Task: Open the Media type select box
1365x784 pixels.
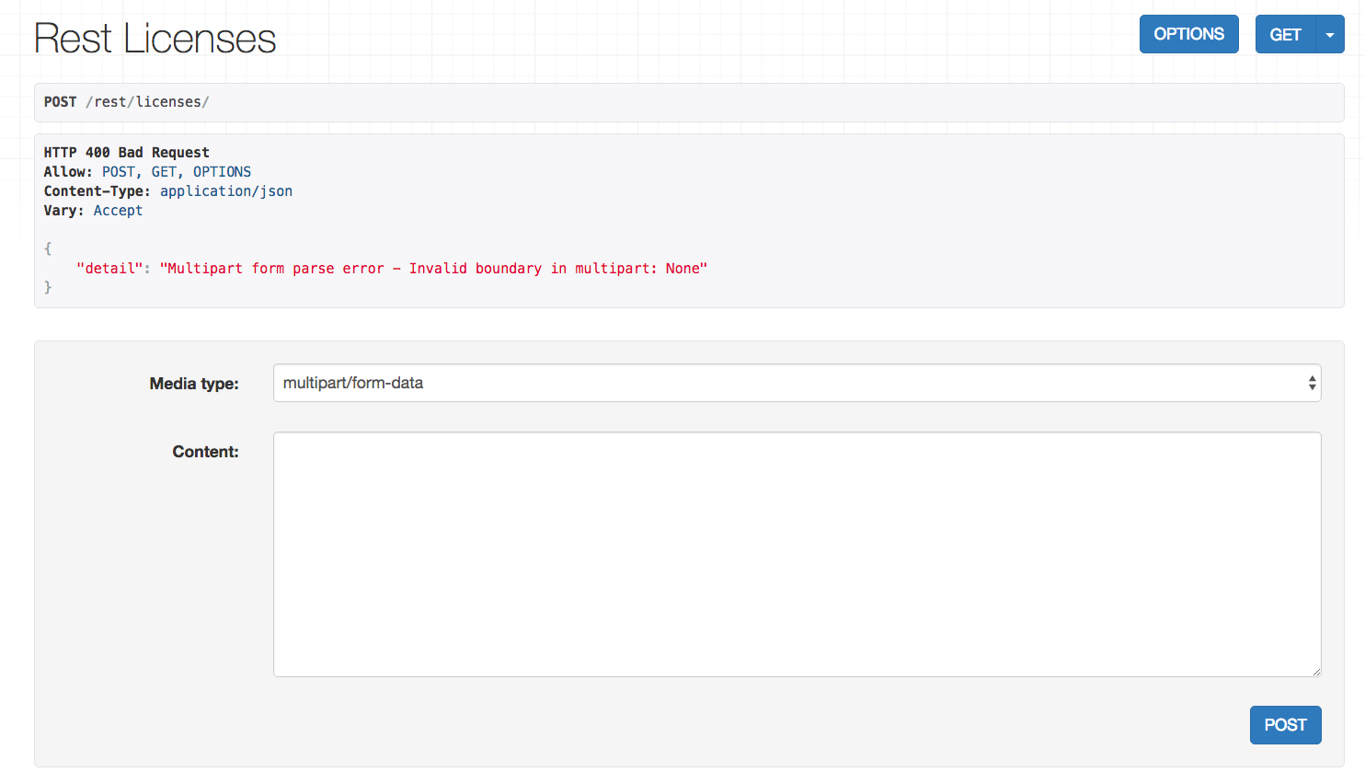Action: click(797, 383)
